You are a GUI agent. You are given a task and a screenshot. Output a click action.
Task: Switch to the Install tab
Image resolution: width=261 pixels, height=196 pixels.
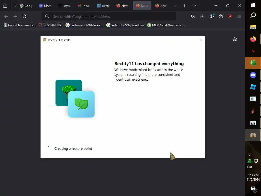[64, 6]
